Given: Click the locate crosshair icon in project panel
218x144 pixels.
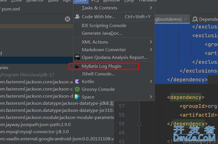Looking at the screenshot, I should point(68,19).
